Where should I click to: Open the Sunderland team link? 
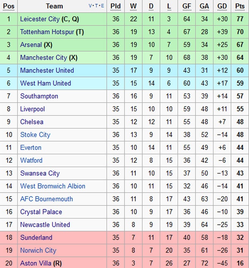point(36,238)
